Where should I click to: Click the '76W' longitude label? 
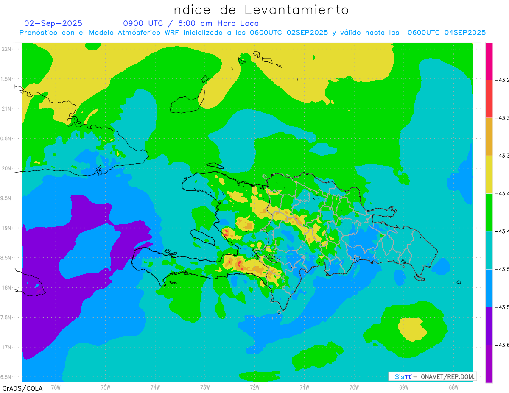tap(56, 387)
